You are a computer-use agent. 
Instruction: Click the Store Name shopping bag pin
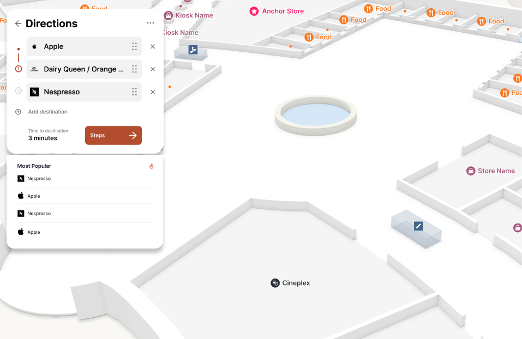coord(470,171)
